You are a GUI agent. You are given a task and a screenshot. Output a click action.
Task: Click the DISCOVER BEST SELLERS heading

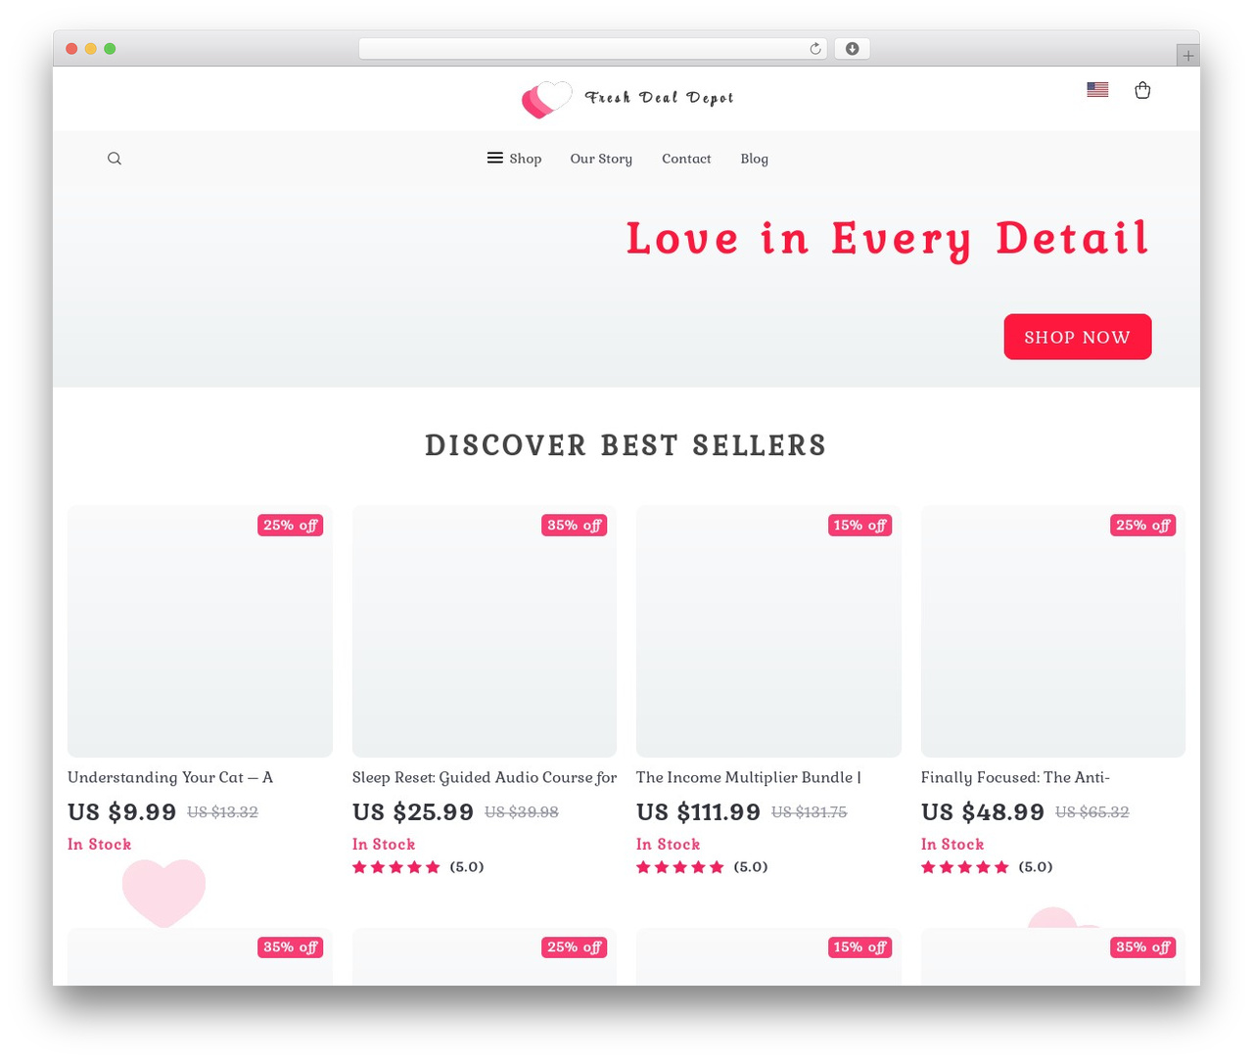626,445
